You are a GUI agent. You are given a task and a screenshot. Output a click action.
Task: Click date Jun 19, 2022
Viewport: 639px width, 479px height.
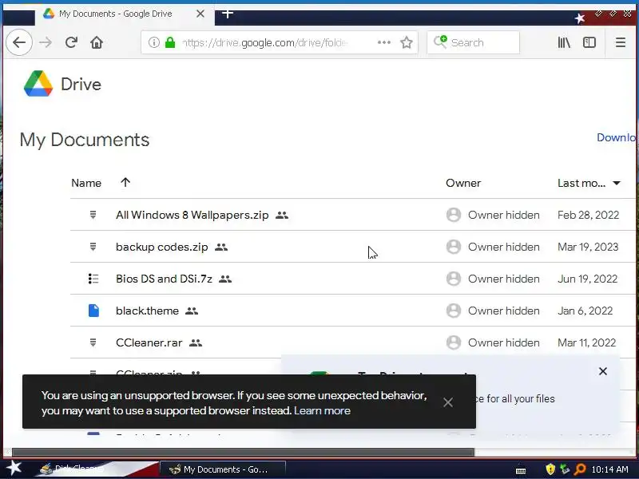(x=587, y=279)
